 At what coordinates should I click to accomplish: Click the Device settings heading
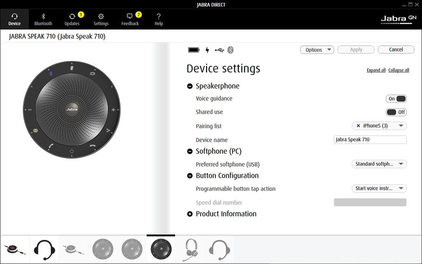point(223,69)
